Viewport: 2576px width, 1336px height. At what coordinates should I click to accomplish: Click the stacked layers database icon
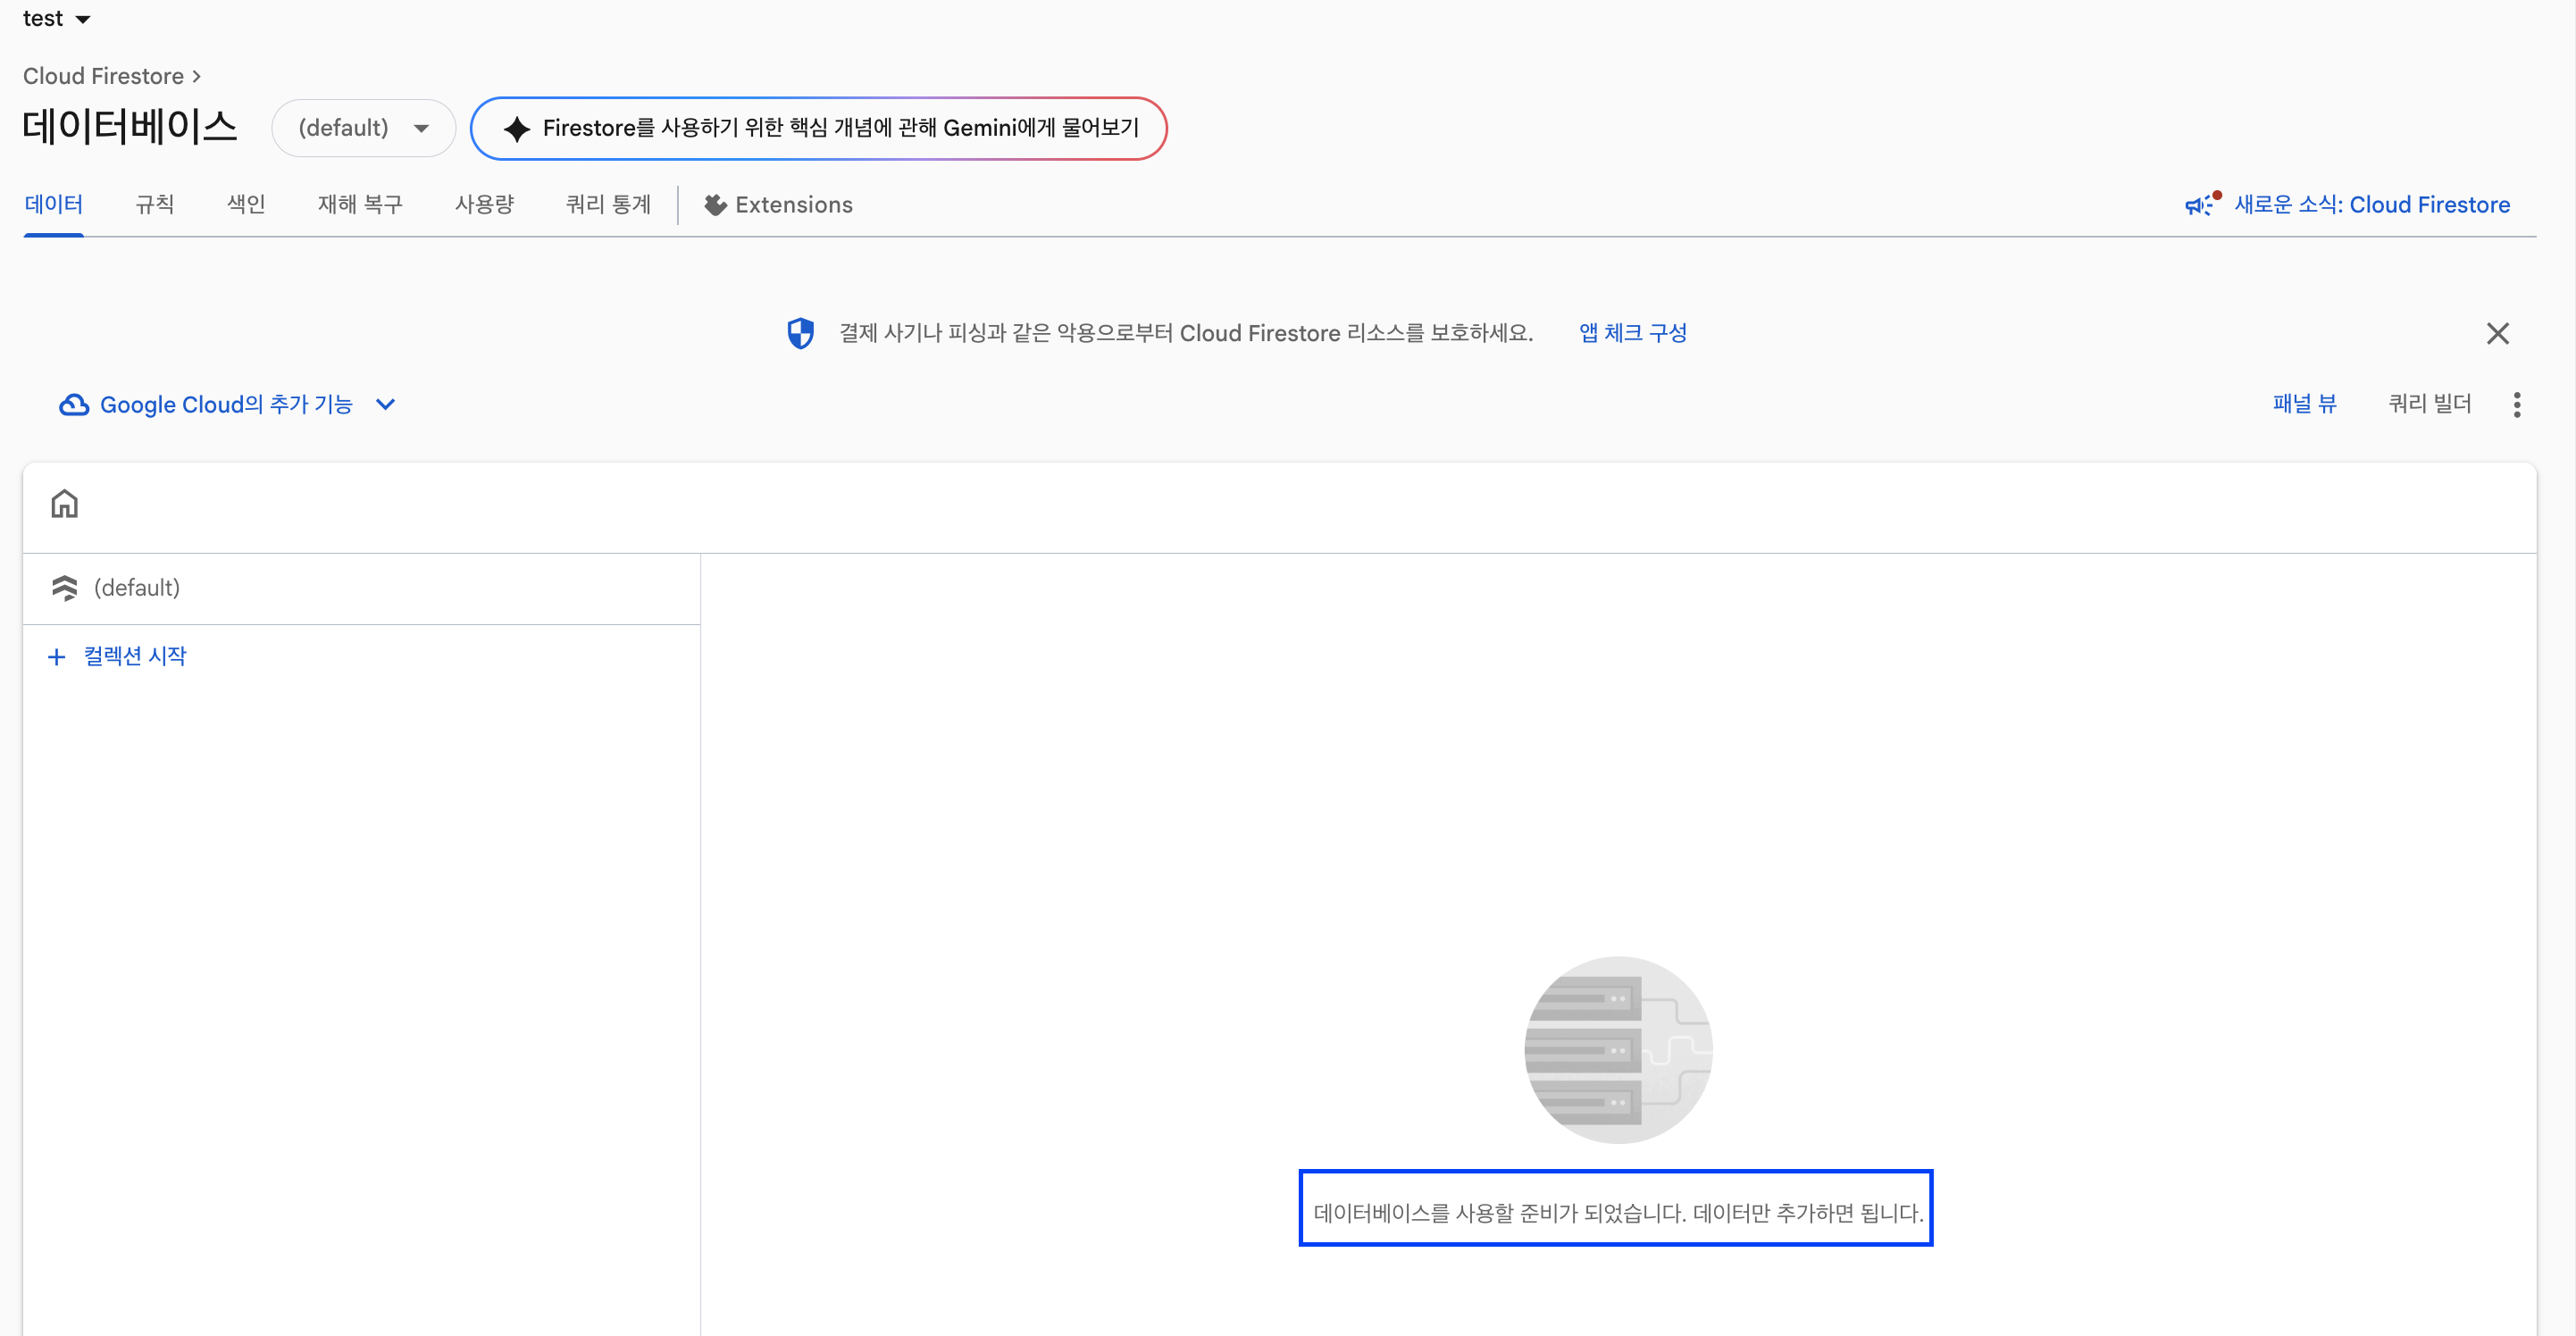coord(64,588)
